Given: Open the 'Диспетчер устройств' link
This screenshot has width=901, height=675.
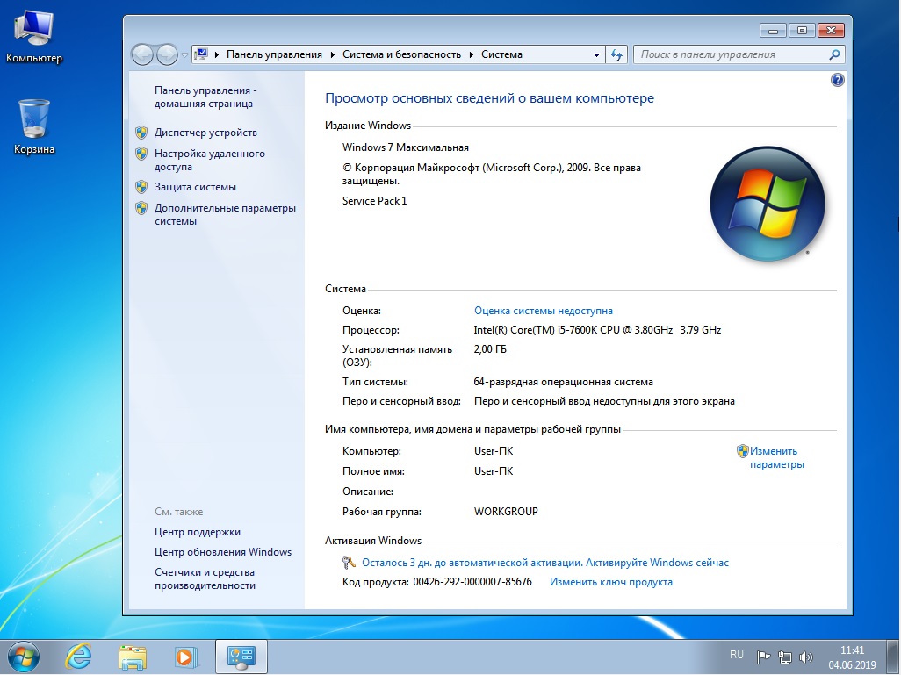Looking at the screenshot, I should (205, 133).
